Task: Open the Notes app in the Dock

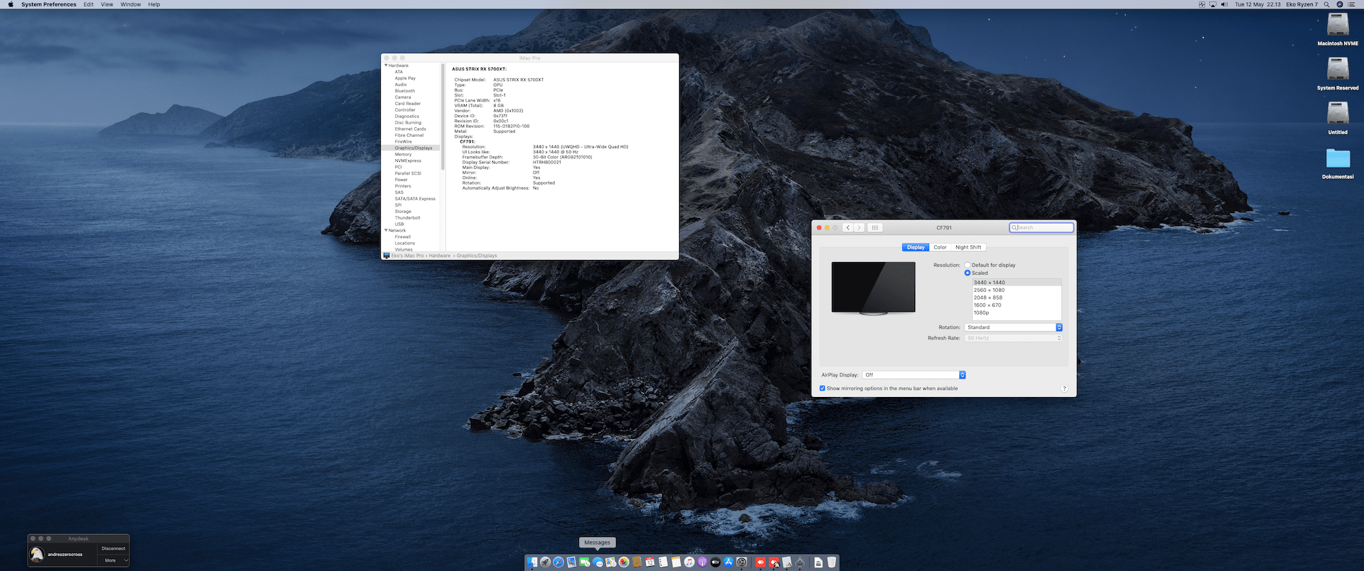Action: [676, 562]
